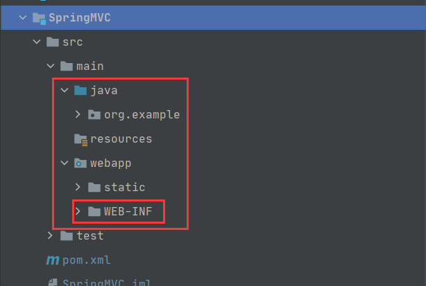
Task: Click the blue java source folder icon
Action: (x=80, y=90)
